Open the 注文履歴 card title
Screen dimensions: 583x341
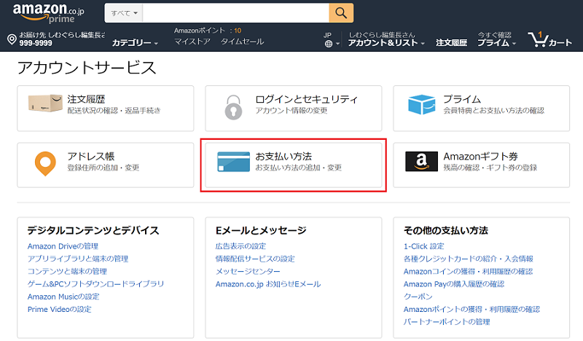[x=86, y=99]
